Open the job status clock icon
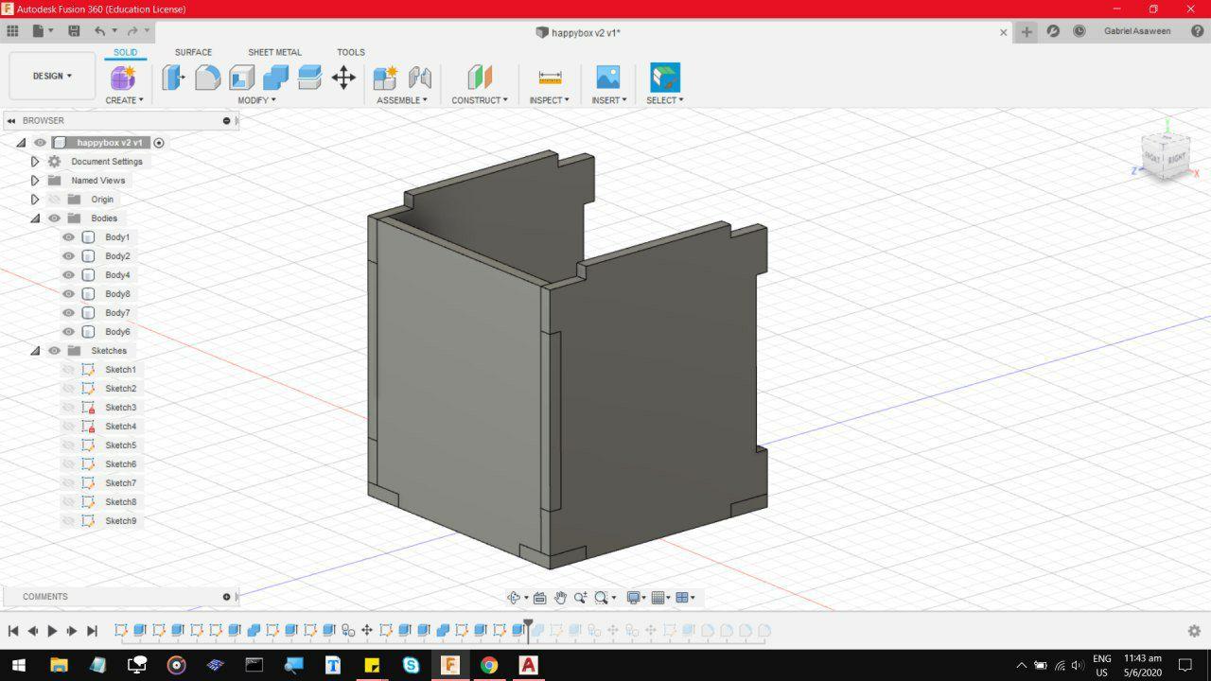 [x=1079, y=31]
